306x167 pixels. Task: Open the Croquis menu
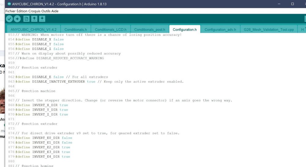pyautogui.click(x=34, y=11)
